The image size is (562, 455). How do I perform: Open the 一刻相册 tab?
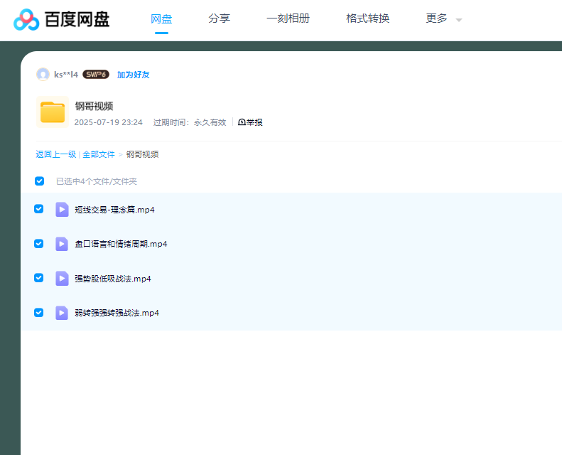(x=288, y=19)
